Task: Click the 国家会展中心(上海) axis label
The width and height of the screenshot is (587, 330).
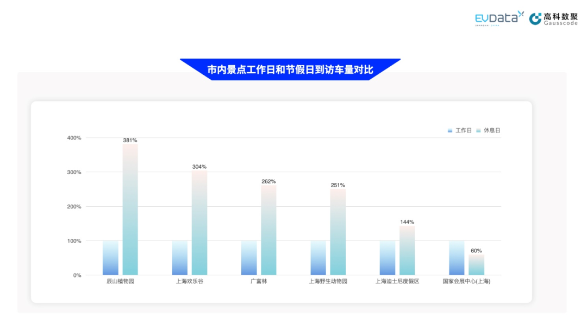Action: tap(466, 282)
